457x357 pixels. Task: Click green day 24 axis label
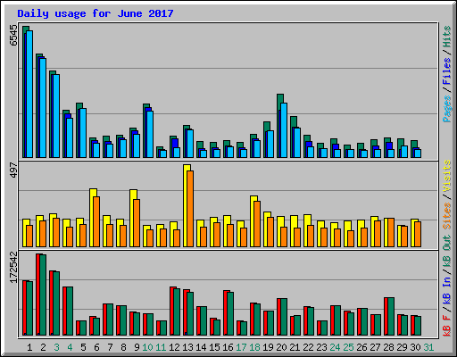(x=335, y=347)
